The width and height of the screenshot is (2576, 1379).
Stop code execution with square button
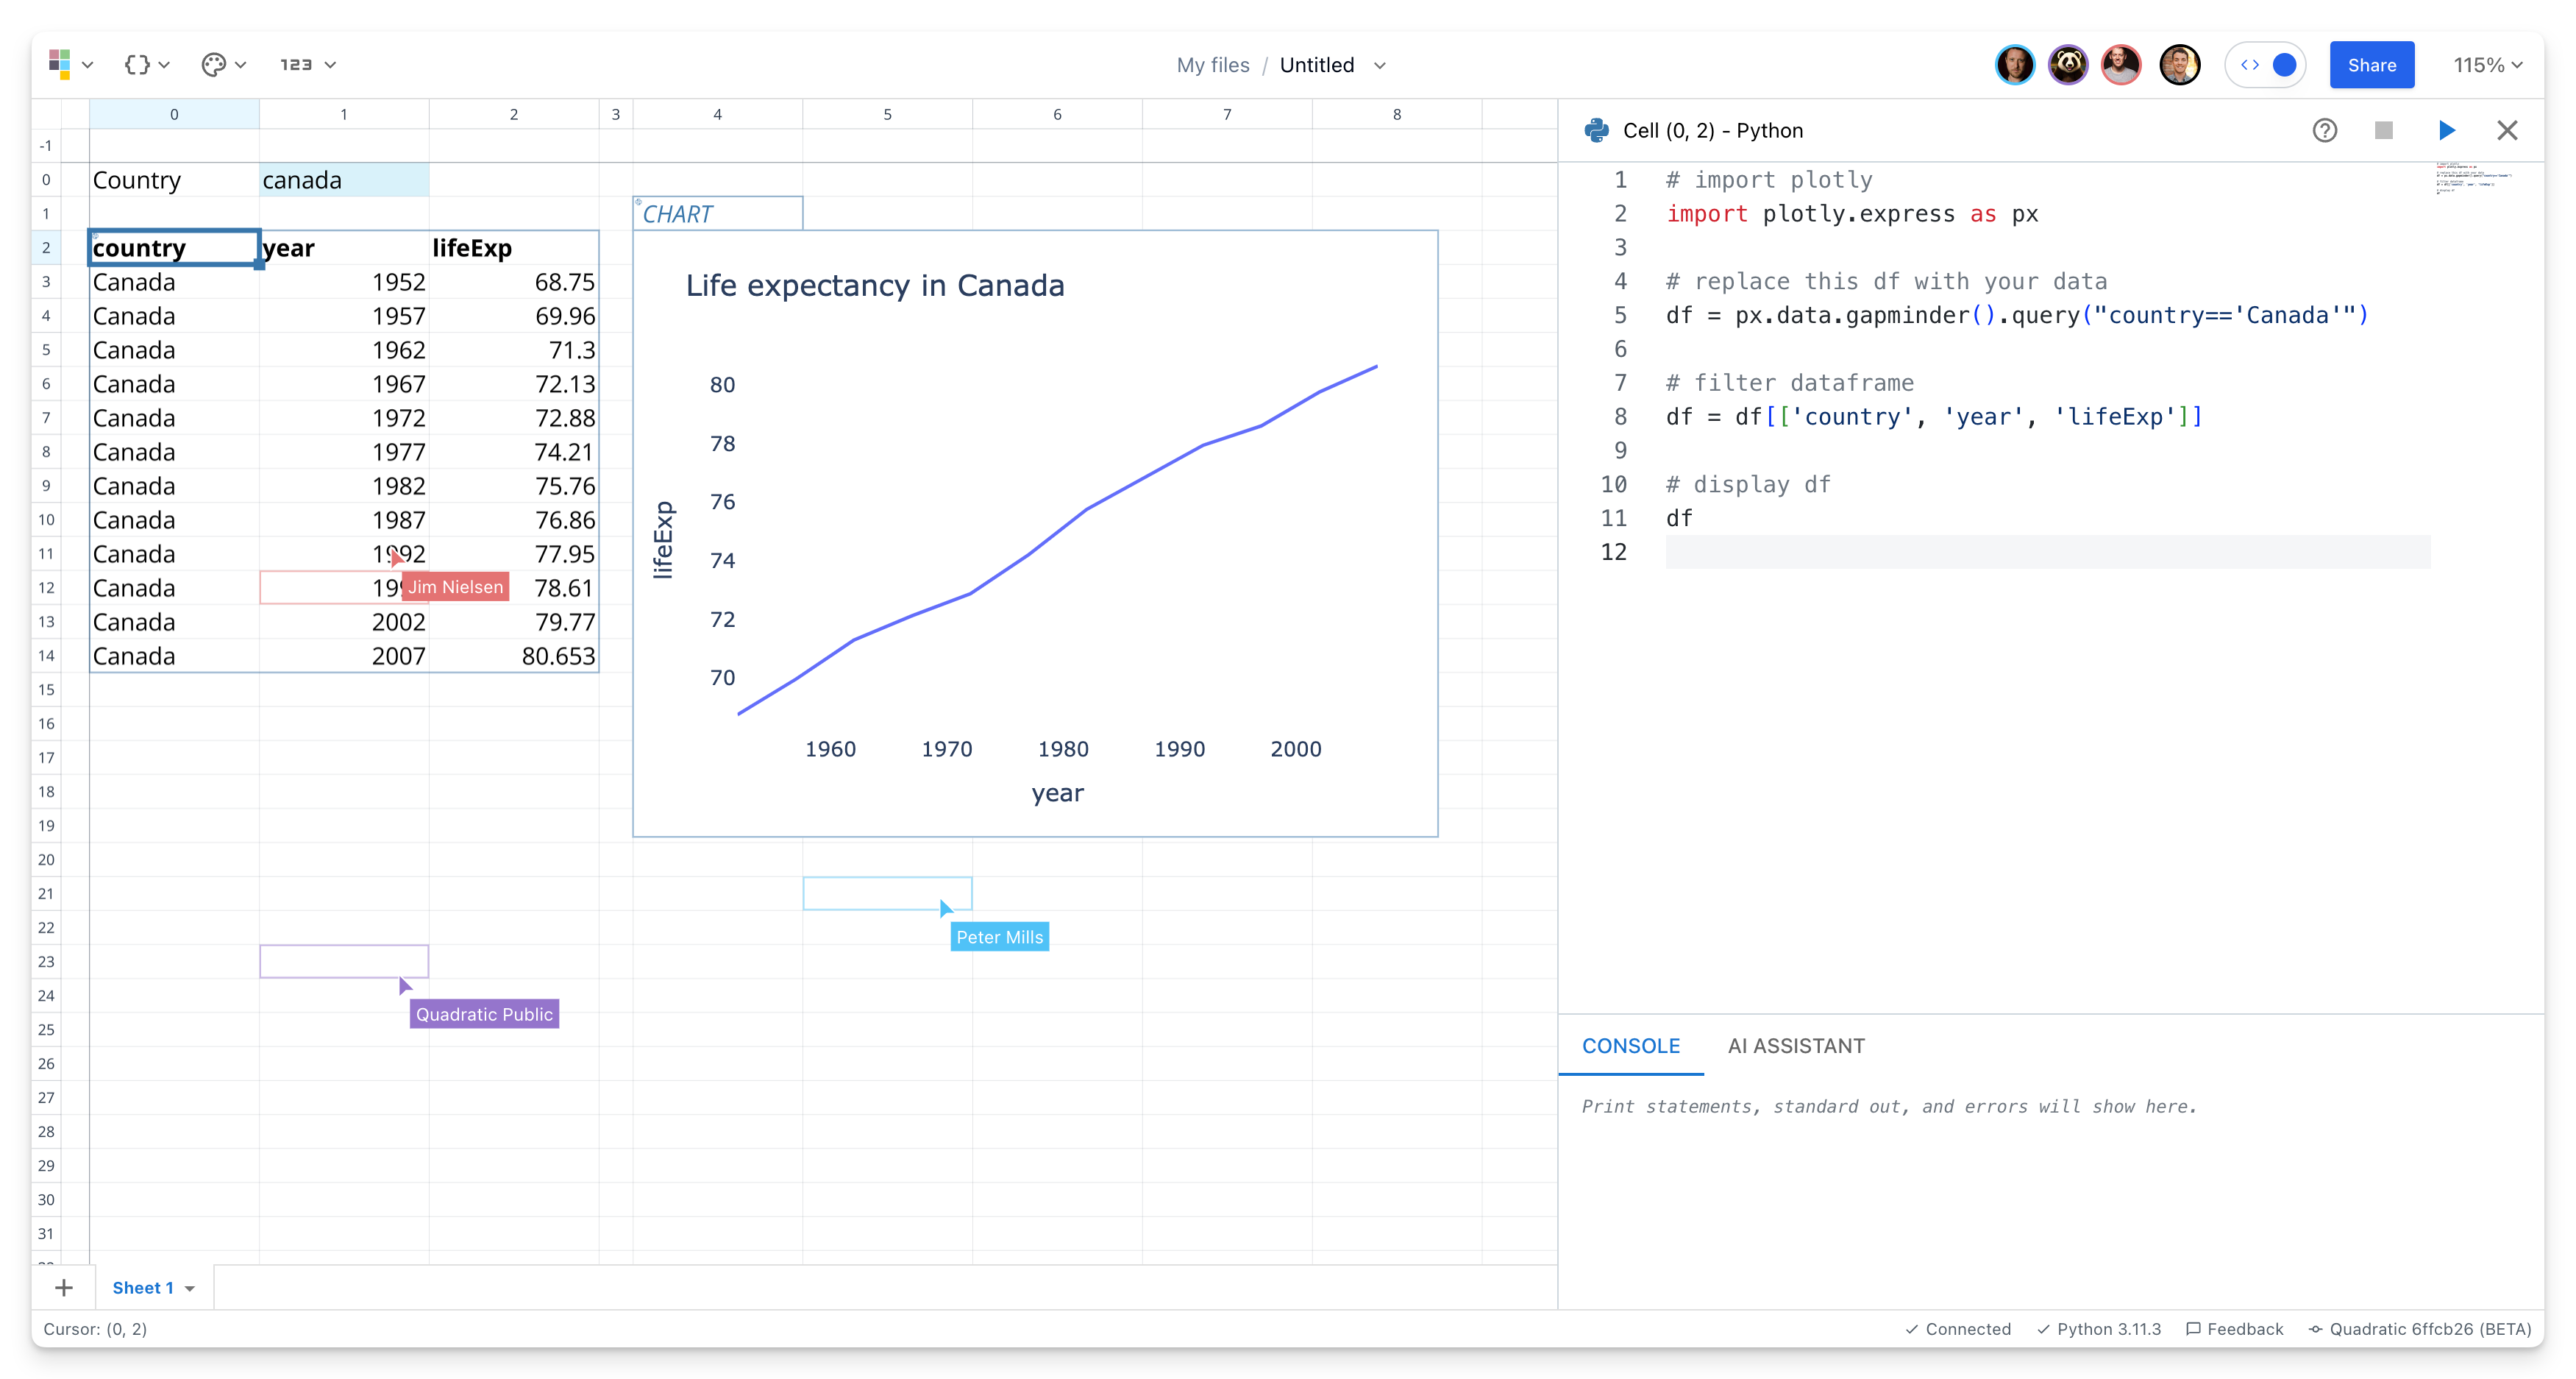(x=2384, y=130)
